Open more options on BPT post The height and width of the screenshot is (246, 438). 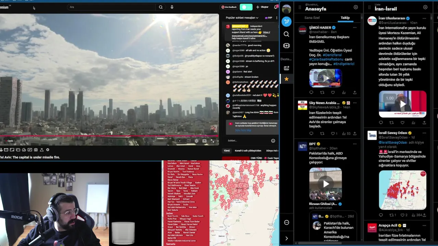tap(355, 144)
